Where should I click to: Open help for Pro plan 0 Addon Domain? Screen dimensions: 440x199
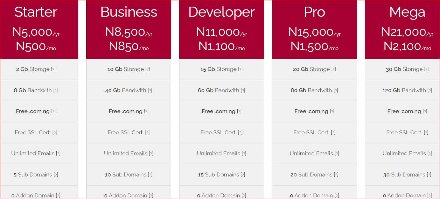337,196
